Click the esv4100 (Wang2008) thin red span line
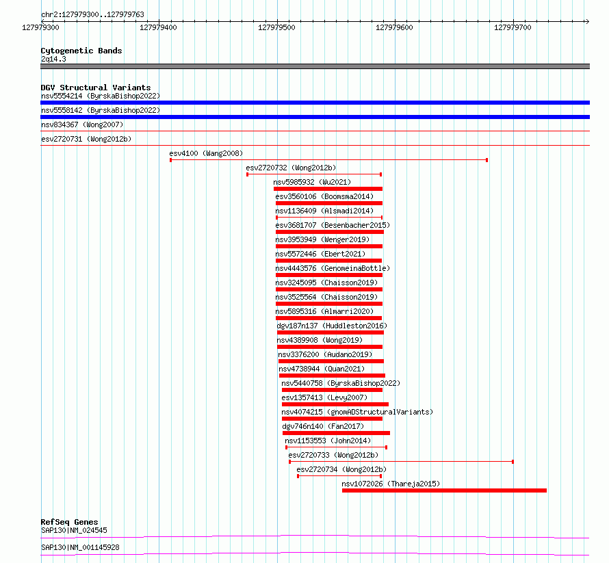This screenshot has width=609, height=563. (x=329, y=160)
